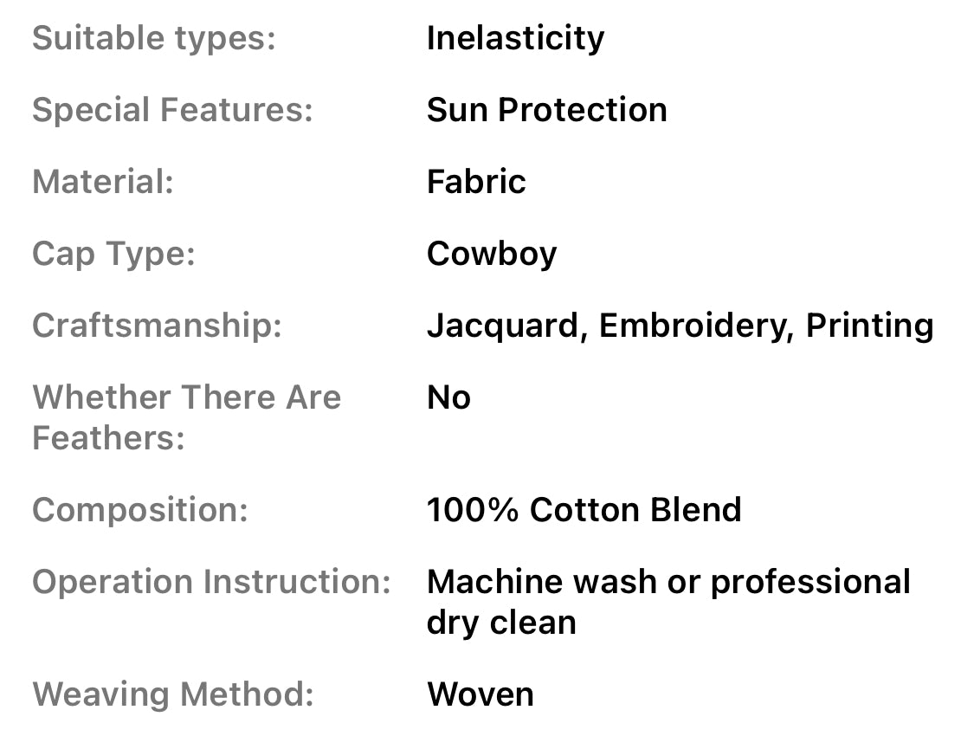Click the "Special Features:" label
Image resolution: width=974 pixels, height=736 pixels.
click(x=172, y=110)
